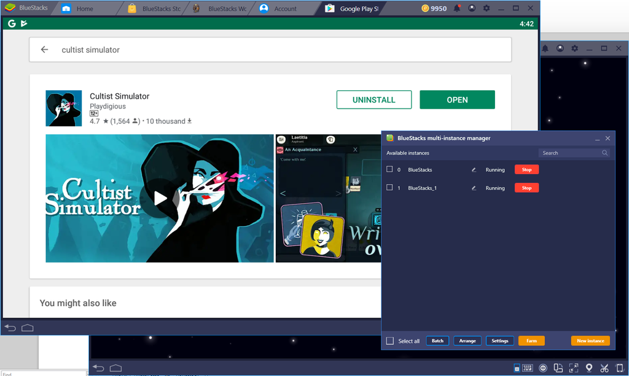Enable the Select all checkbox
This screenshot has width=629, height=376.
point(391,340)
